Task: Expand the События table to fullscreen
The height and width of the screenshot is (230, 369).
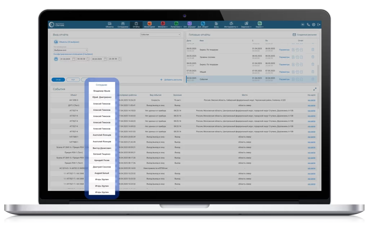Action: tap(315, 89)
